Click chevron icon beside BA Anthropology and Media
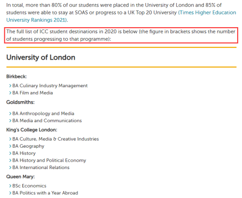 click(10, 113)
